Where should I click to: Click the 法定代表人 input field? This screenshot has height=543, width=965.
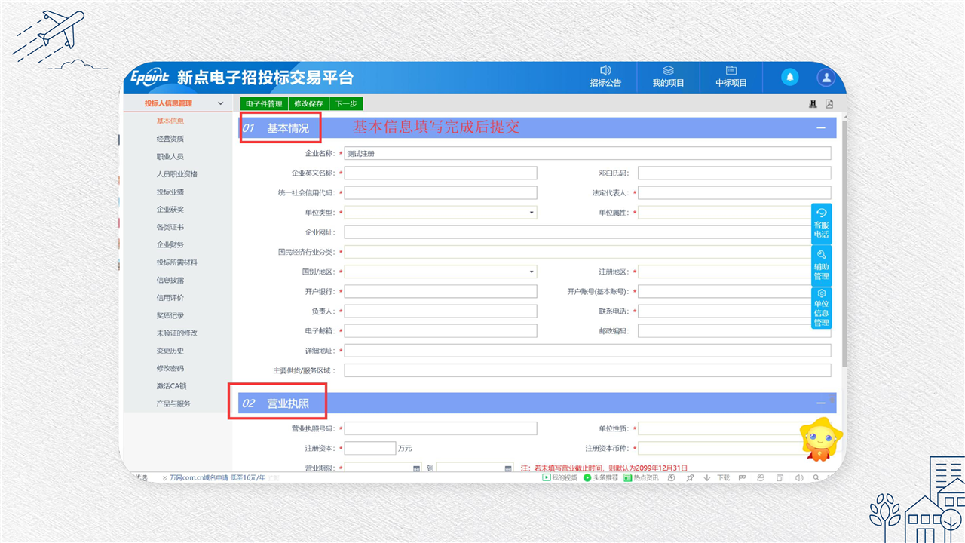[734, 193]
